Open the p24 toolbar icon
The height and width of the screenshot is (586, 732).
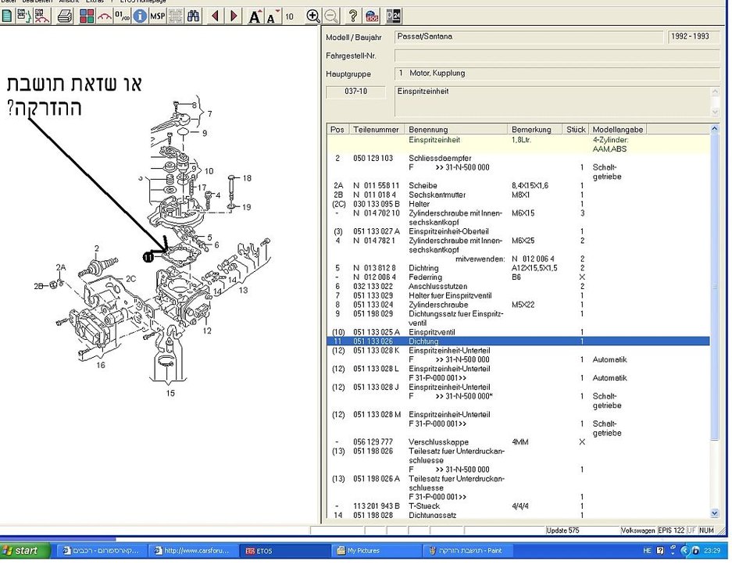[394, 16]
